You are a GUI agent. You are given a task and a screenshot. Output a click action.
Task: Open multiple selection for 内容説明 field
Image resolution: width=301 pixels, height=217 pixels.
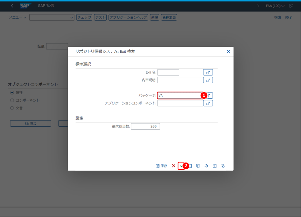click(x=208, y=80)
